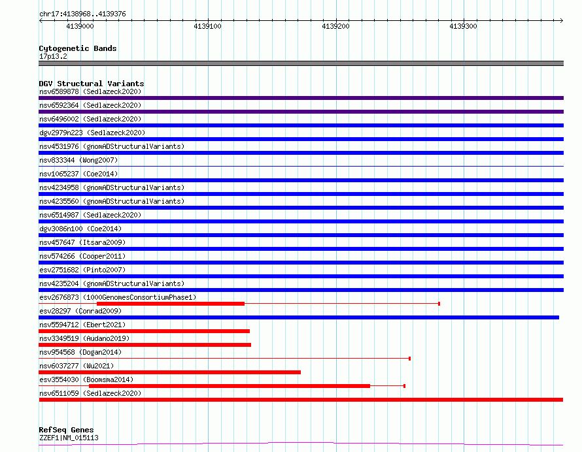Image resolution: width=582 pixels, height=452 pixels.
Task: Click the blue bar of esv28297
Action: tap(299, 317)
